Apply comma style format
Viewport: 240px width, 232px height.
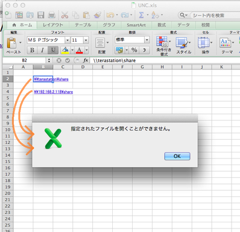[x=144, y=50]
